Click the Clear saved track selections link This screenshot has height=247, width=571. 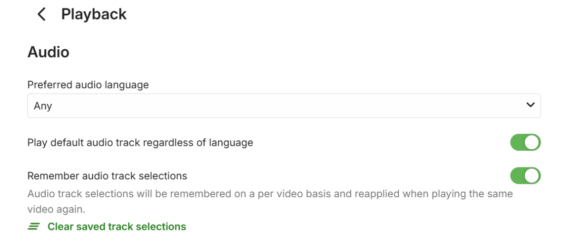click(117, 227)
